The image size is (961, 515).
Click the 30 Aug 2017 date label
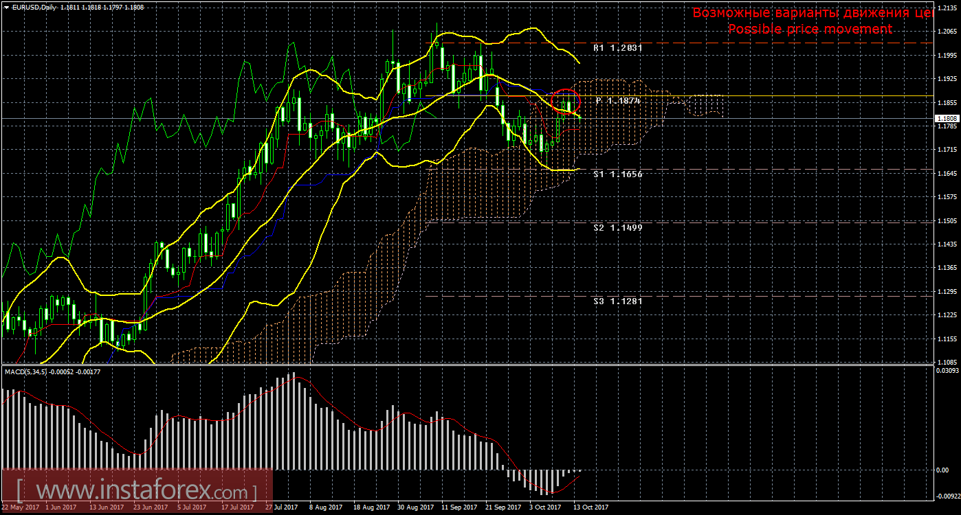416,507
